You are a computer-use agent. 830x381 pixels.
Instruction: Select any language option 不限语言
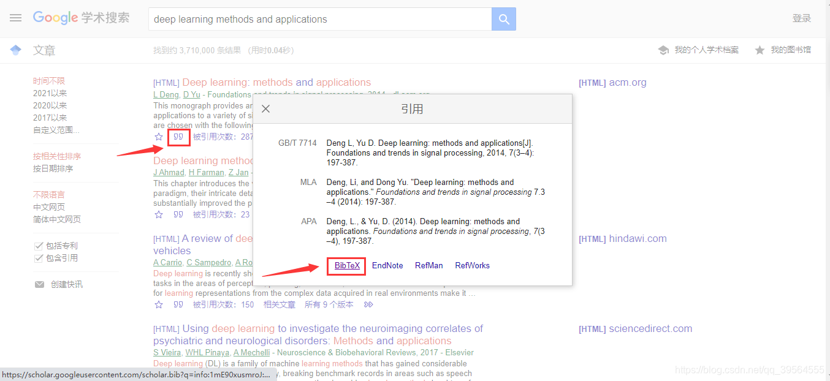click(x=48, y=195)
